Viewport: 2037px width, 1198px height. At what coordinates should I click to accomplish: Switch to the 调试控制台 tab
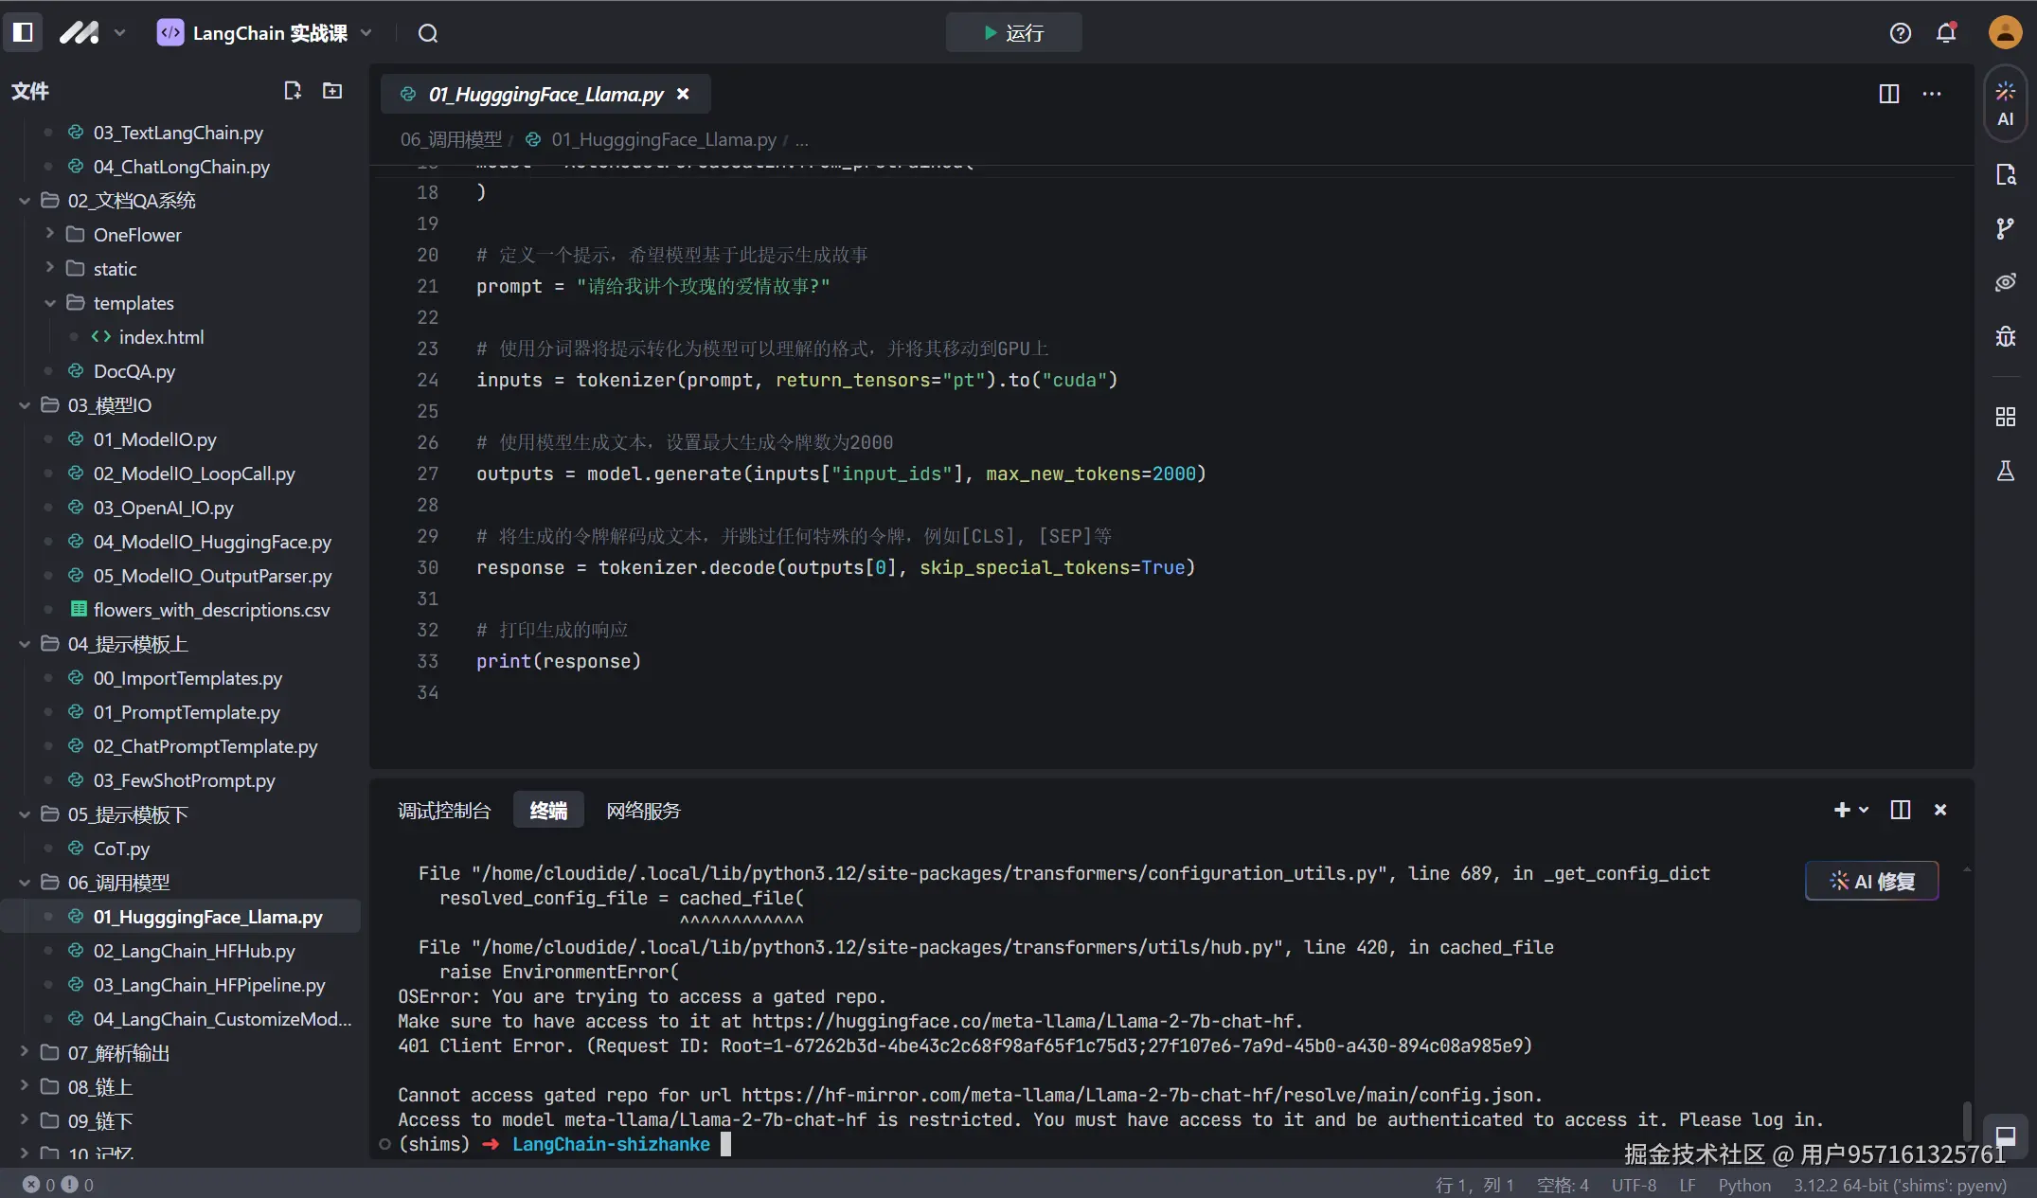click(x=444, y=811)
